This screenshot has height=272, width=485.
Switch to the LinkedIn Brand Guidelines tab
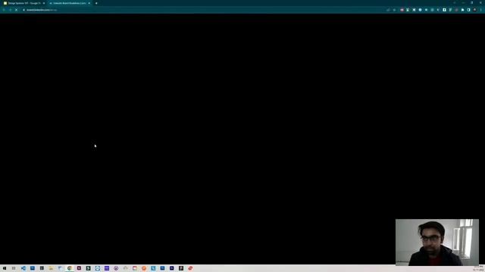(x=69, y=3)
